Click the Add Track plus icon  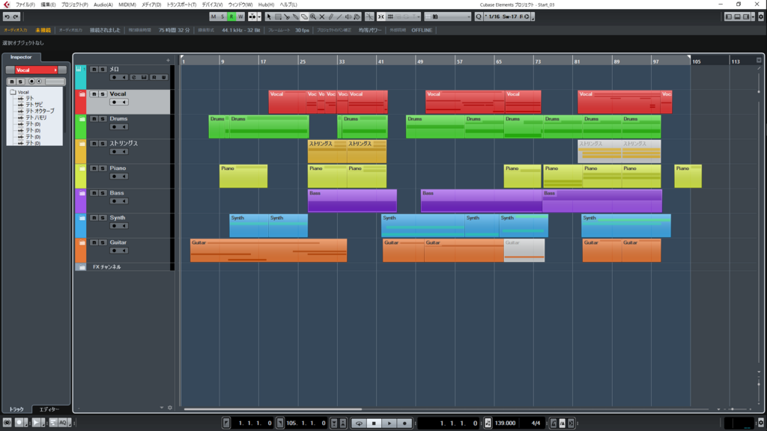coord(168,61)
